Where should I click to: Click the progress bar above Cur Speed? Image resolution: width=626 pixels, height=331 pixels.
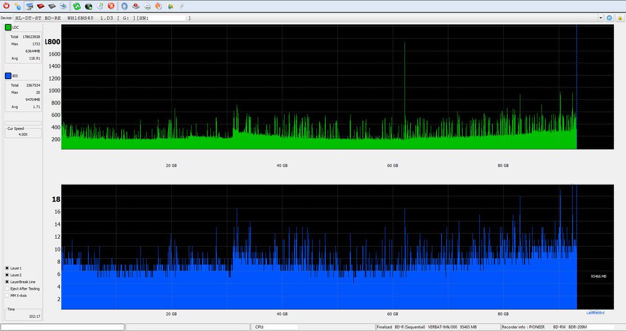23,123
